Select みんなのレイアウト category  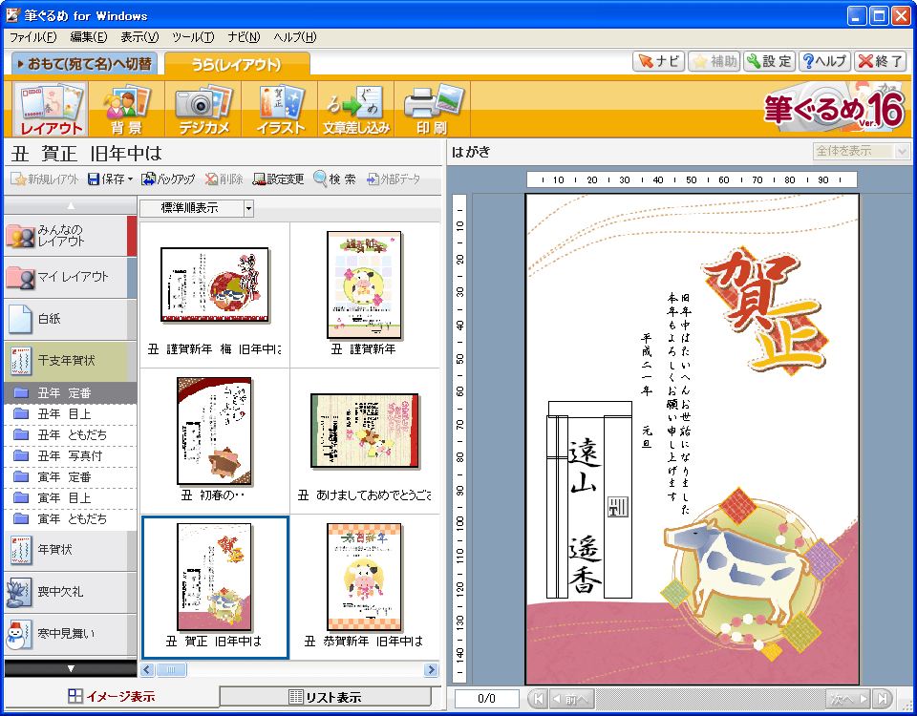pos(70,236)
